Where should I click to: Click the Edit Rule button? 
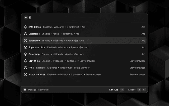click(114, 90)
